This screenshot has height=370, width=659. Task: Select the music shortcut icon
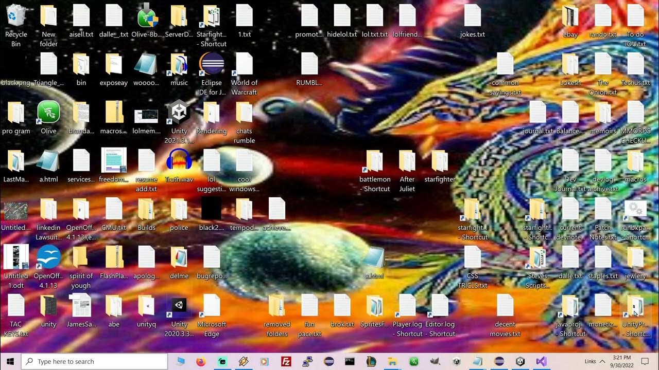pos(179,64)
